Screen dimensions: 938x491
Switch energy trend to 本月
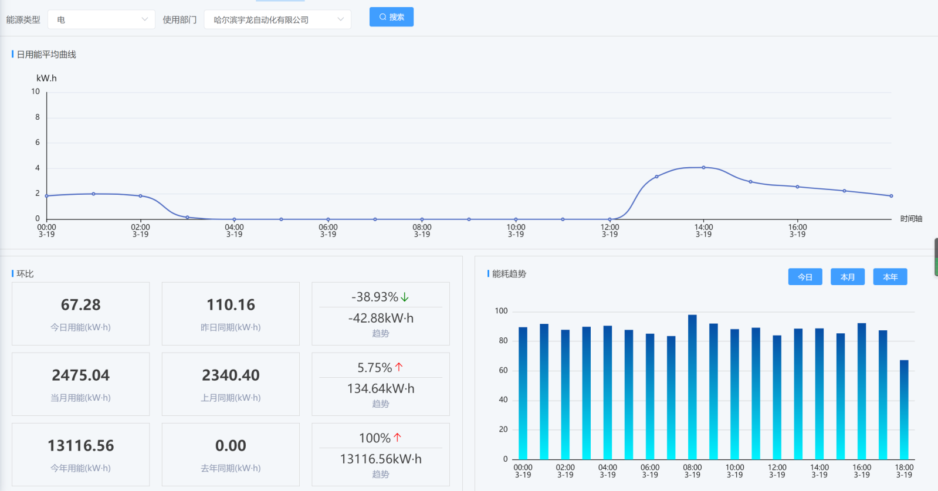[848, 277]
